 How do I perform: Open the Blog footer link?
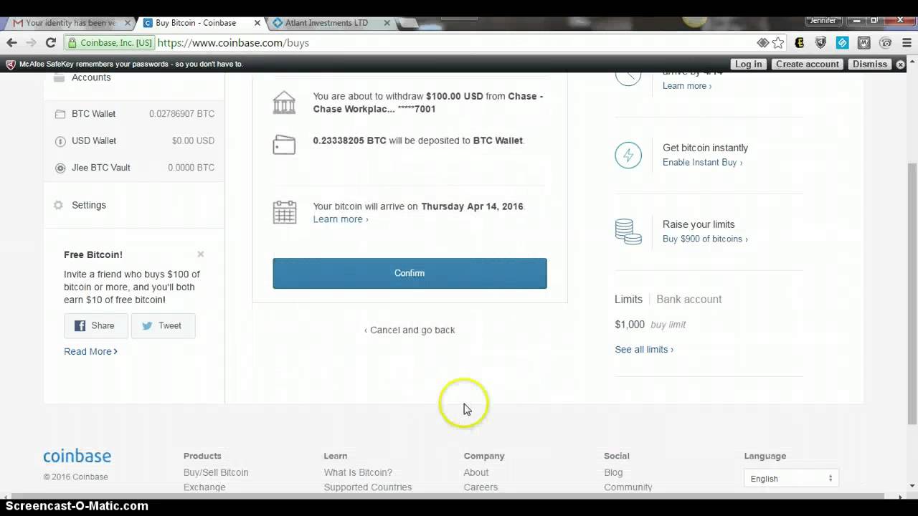[x=613, y=473]
